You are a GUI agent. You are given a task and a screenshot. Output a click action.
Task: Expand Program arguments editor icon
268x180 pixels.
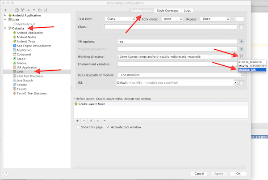tap(242, 49)
